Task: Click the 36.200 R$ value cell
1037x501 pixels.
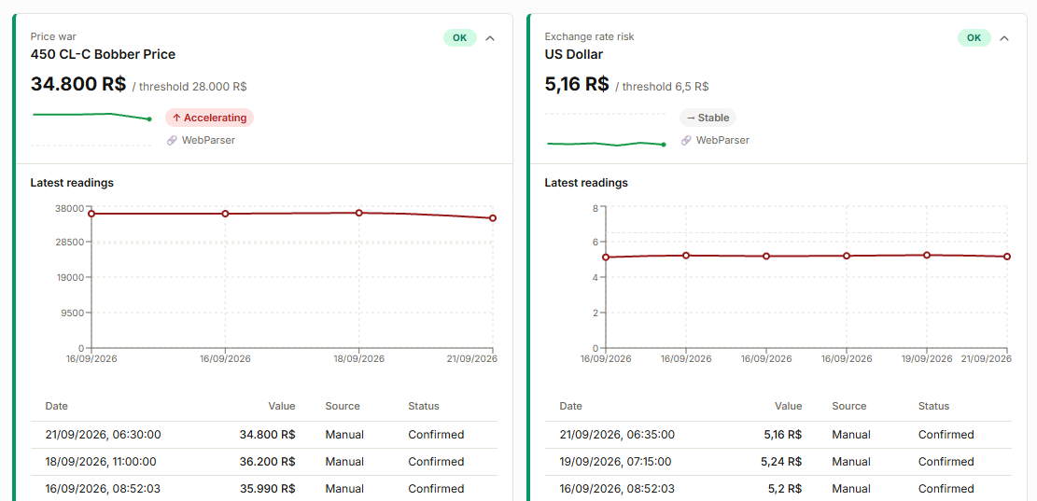Action: (267, 462)
